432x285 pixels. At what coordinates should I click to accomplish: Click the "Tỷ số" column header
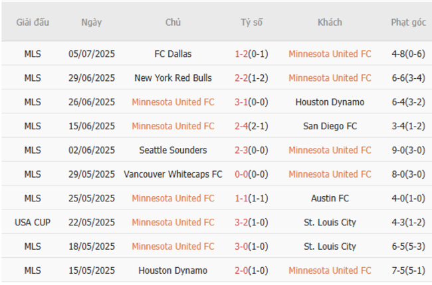(x=251, y=22)
